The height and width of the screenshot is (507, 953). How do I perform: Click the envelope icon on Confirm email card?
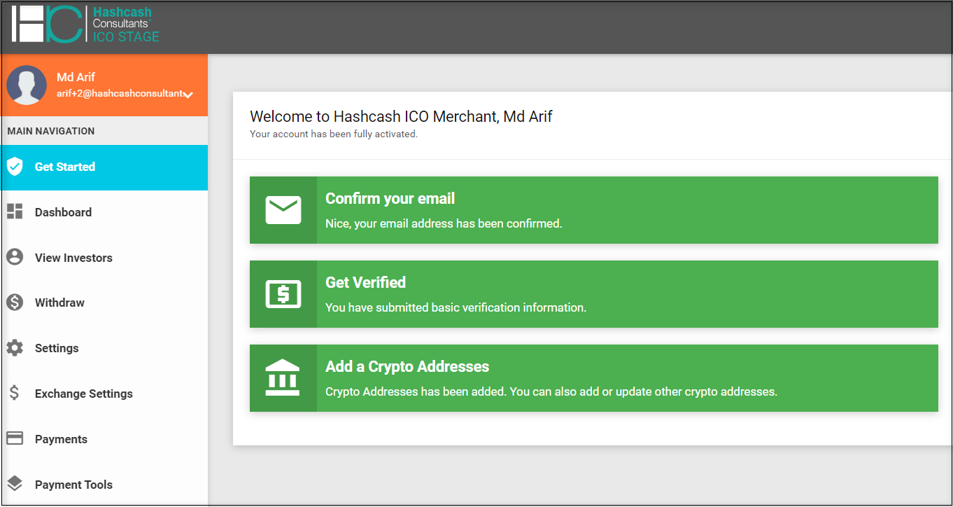(x=283, y=210)
